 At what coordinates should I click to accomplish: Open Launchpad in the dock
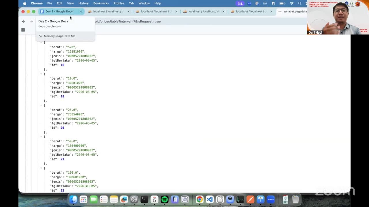[x=83, y=199]
